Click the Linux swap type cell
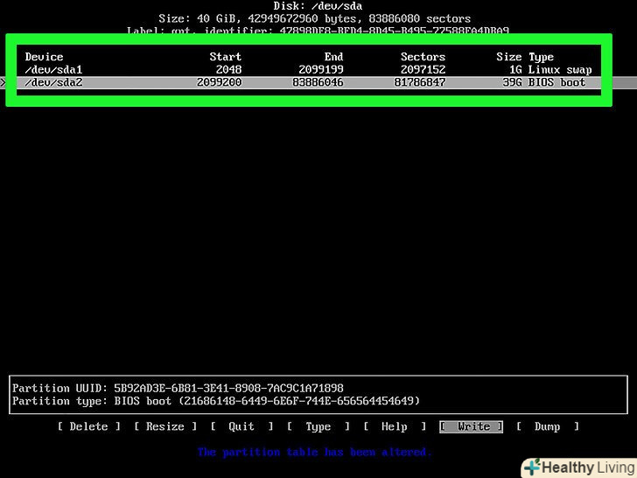 coord(560,70)
